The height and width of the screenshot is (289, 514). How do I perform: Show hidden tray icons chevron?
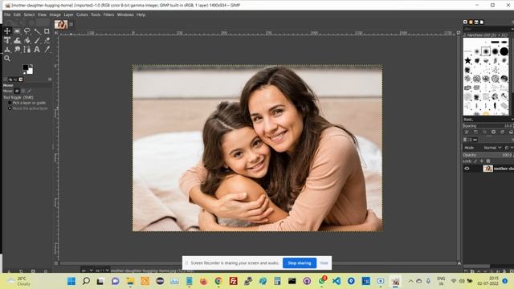(x=410, y=281)
